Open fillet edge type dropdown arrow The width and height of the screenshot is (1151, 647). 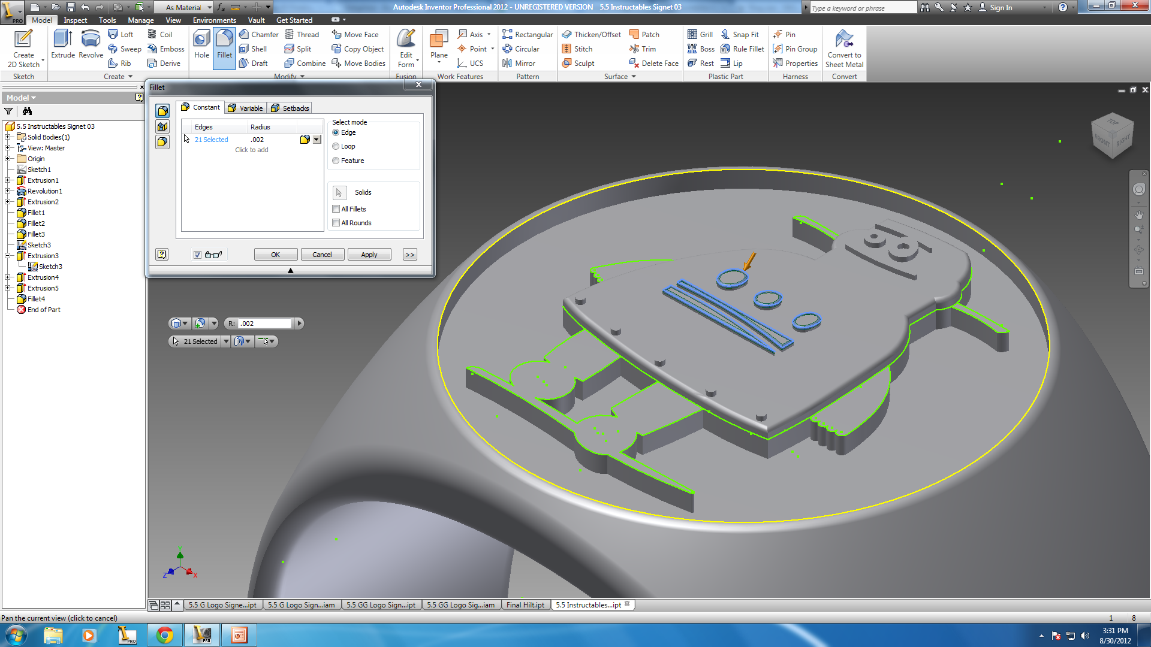[317, 140]
